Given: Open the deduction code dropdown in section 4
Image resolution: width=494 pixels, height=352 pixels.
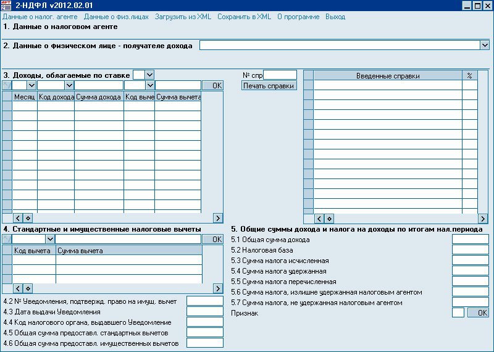Looking at the screenshot, I should pyautogui.click(x=51, y=239).
